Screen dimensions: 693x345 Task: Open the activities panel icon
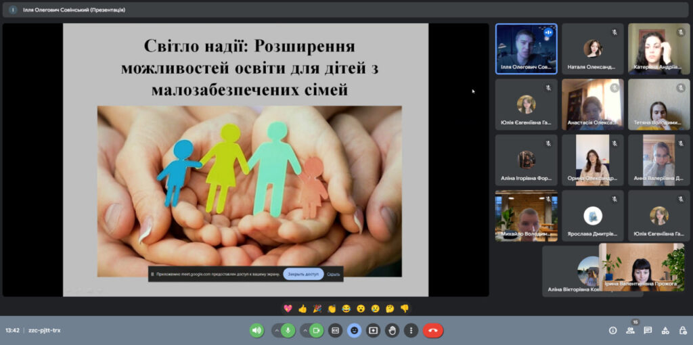(x=665, y=331)
